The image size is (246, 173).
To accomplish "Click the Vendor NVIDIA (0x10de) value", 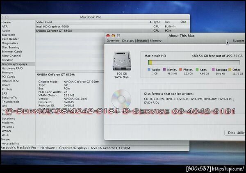I will [x=75, y=99].
